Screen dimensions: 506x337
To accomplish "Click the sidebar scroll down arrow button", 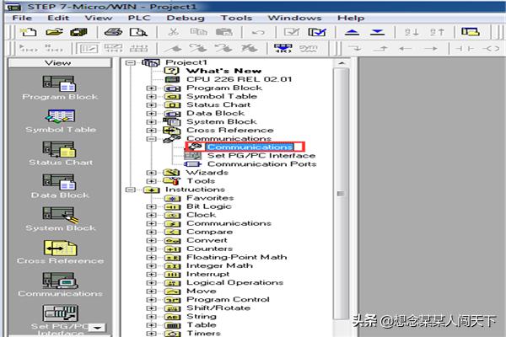I will [x=97, y=328].
